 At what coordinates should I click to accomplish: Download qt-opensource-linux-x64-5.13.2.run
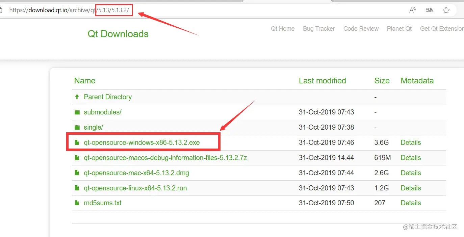point(135,188)
